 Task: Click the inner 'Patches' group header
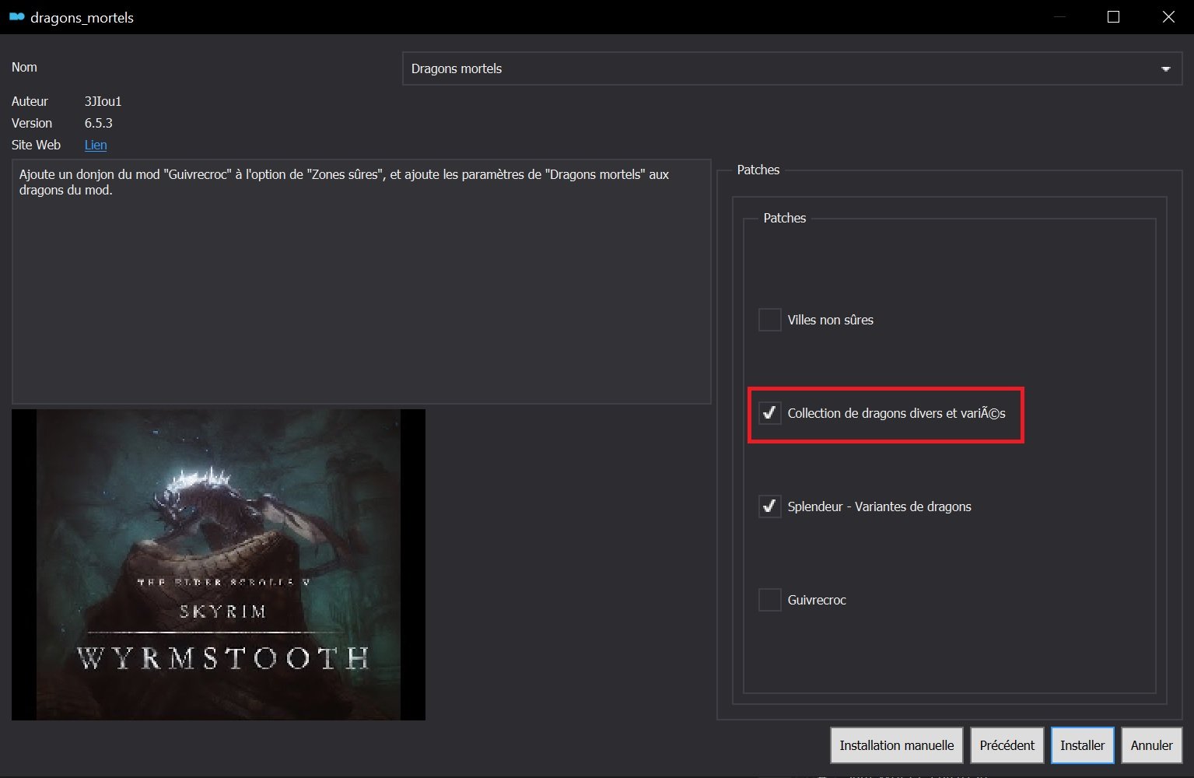pyautogui.click(x=784, y=218)
